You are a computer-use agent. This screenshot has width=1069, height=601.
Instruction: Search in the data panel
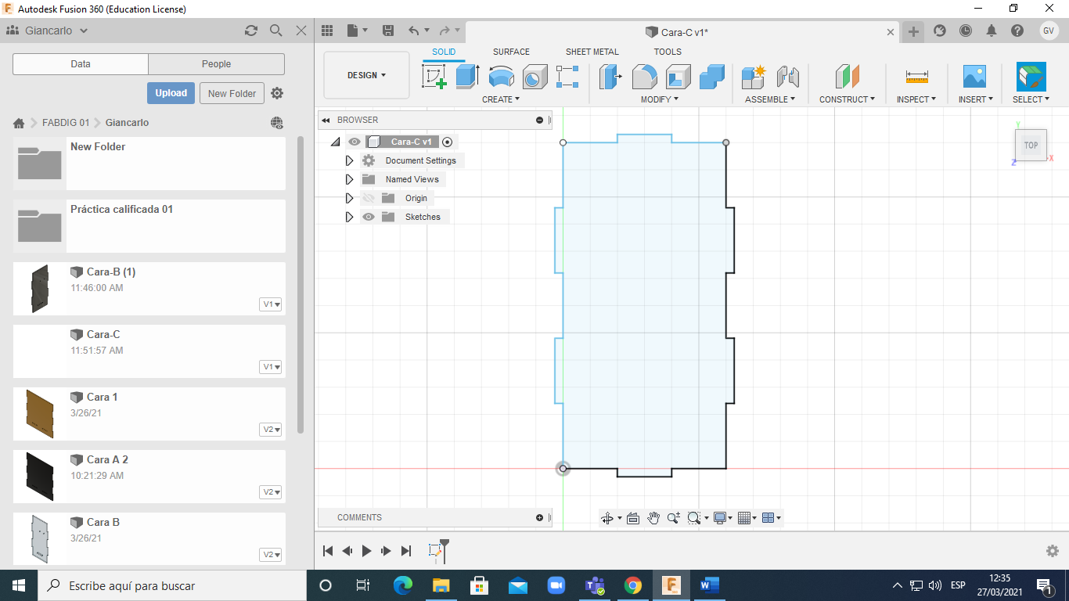(276, 31)
